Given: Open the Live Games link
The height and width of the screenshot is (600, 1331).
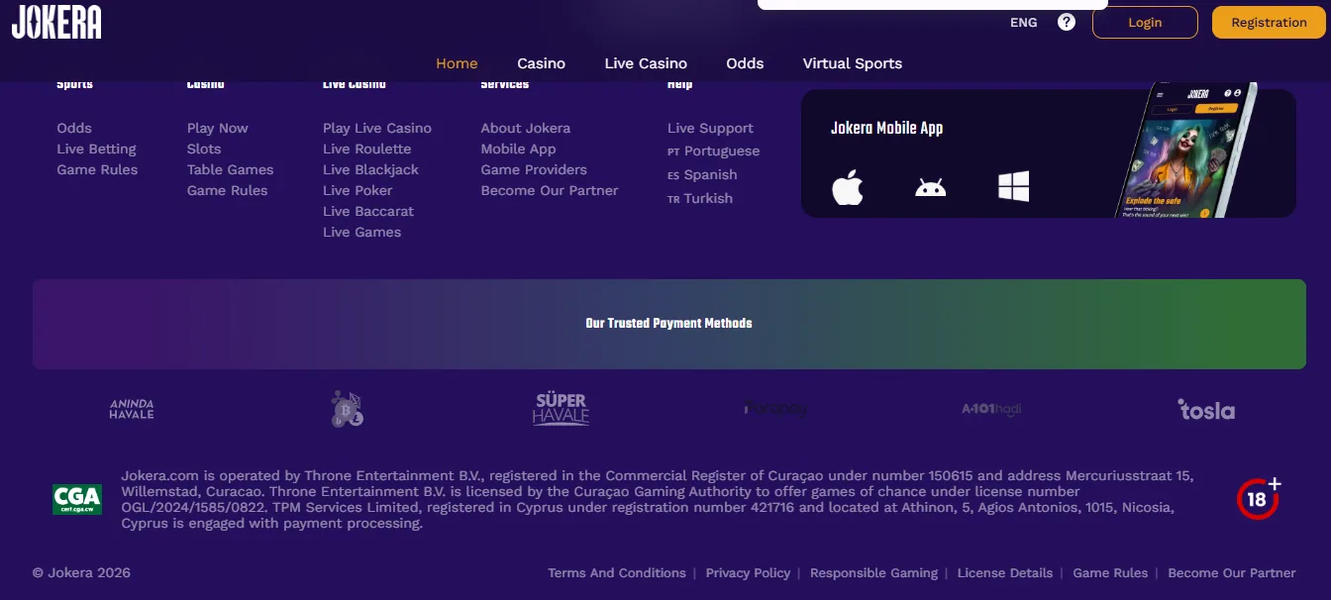Looking at the screenshot, I should click(x=361, y=232).
